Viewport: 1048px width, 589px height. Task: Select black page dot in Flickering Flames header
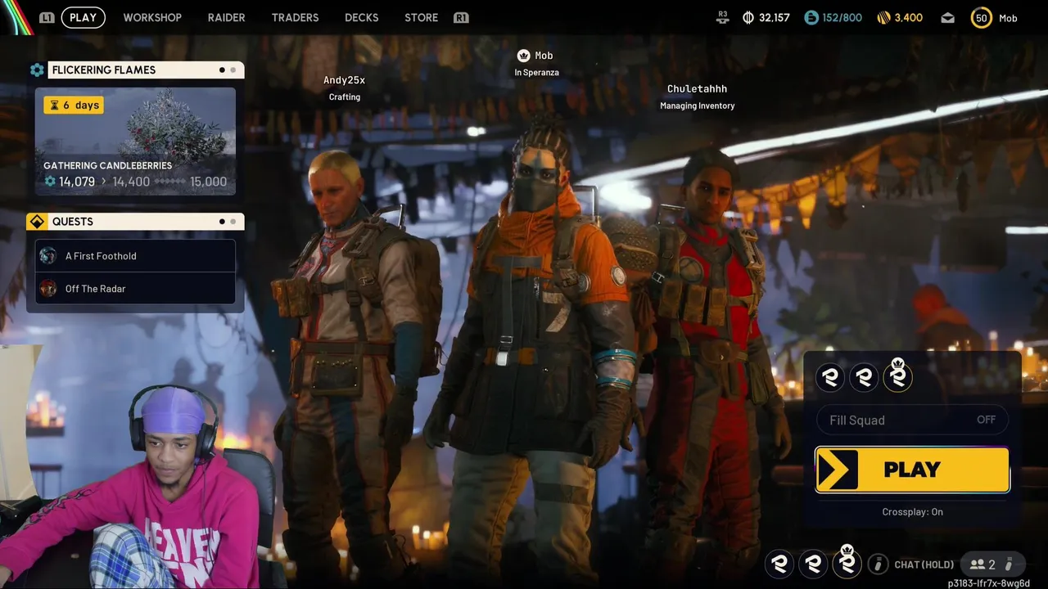tap(222, 70)
